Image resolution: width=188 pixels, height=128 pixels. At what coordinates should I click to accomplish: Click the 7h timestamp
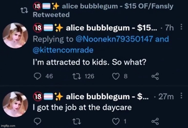[169, 28]
